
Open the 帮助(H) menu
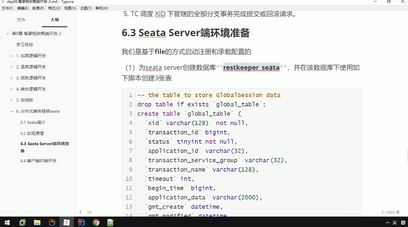coord(101,8)
